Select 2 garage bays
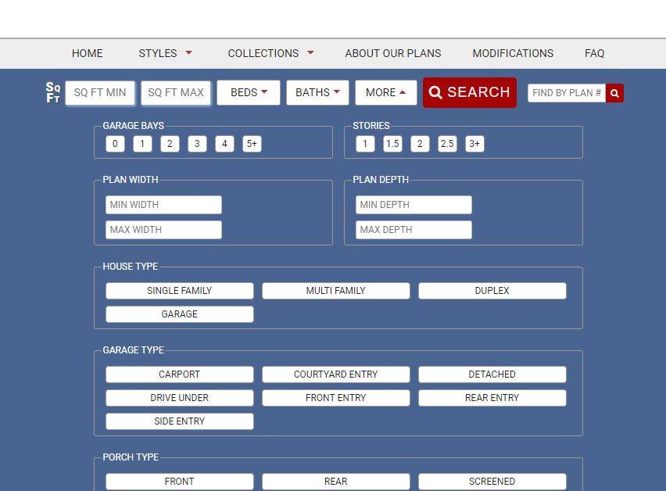The height and width of the screenshot is (491, 666). pyautogui.click(x=170, y=144)
